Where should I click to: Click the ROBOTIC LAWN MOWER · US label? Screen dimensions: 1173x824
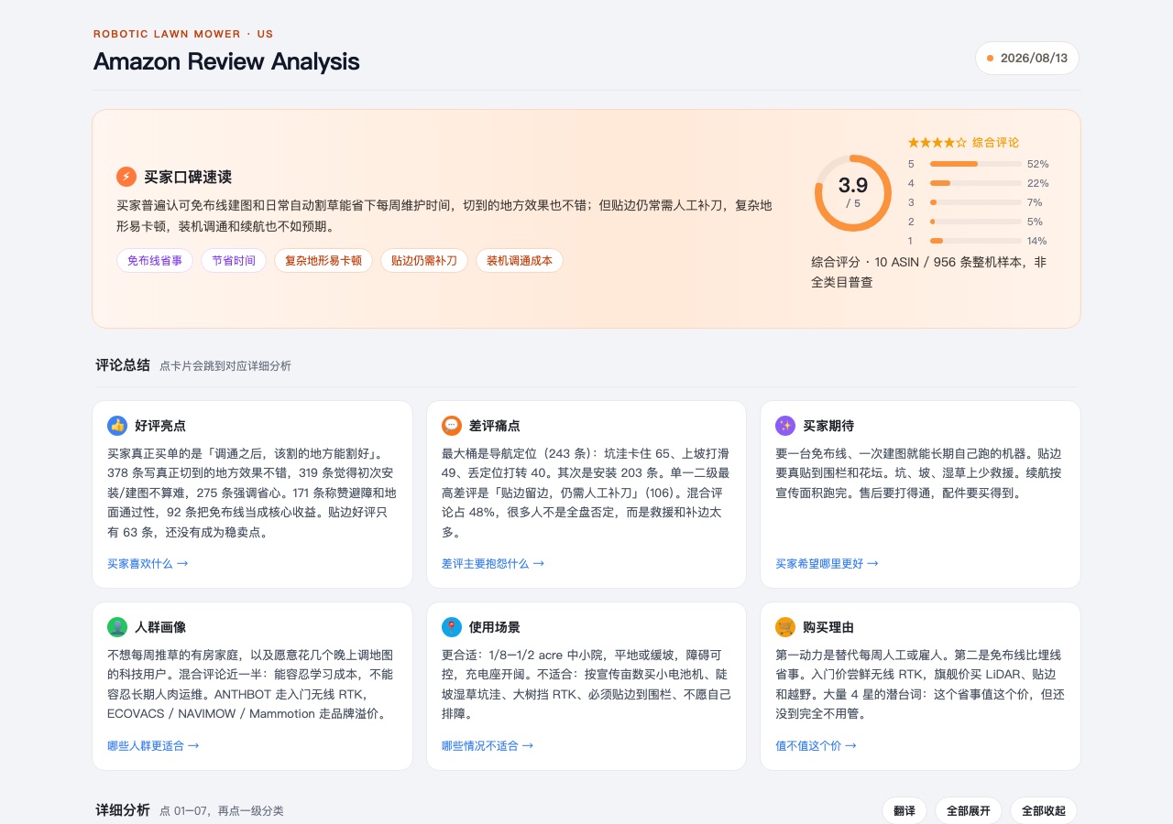coord(183,34)
